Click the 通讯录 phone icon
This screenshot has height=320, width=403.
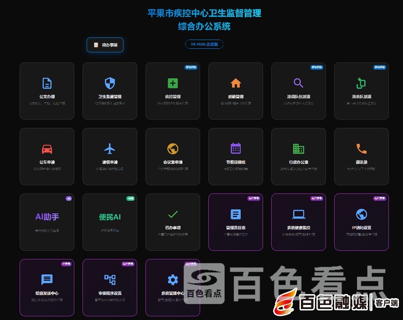(x=361, y=149)
